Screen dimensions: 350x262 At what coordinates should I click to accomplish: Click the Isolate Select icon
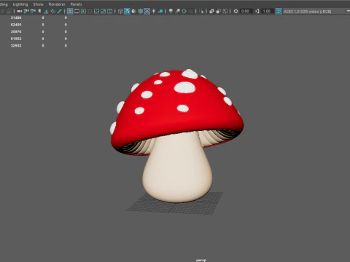tap(201, 11)
